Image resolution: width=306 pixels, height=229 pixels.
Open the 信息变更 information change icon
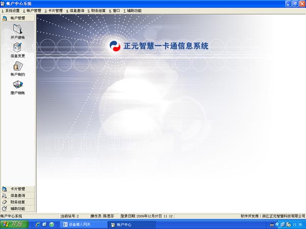click(x=17, y=50)
